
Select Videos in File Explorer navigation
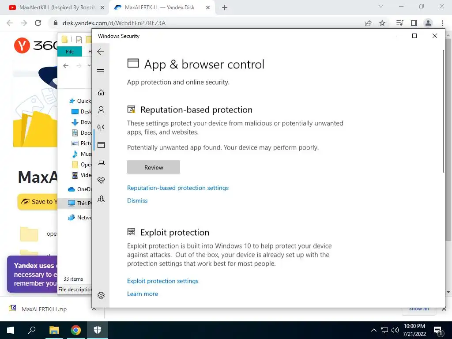click(x=81, y=175)
